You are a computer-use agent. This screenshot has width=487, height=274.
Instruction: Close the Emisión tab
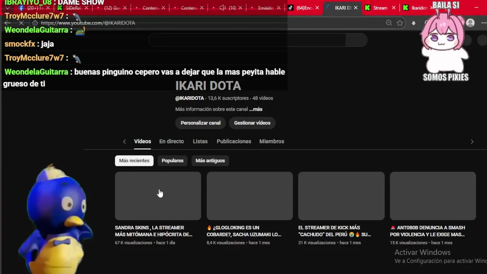click(x=279, y=8)
